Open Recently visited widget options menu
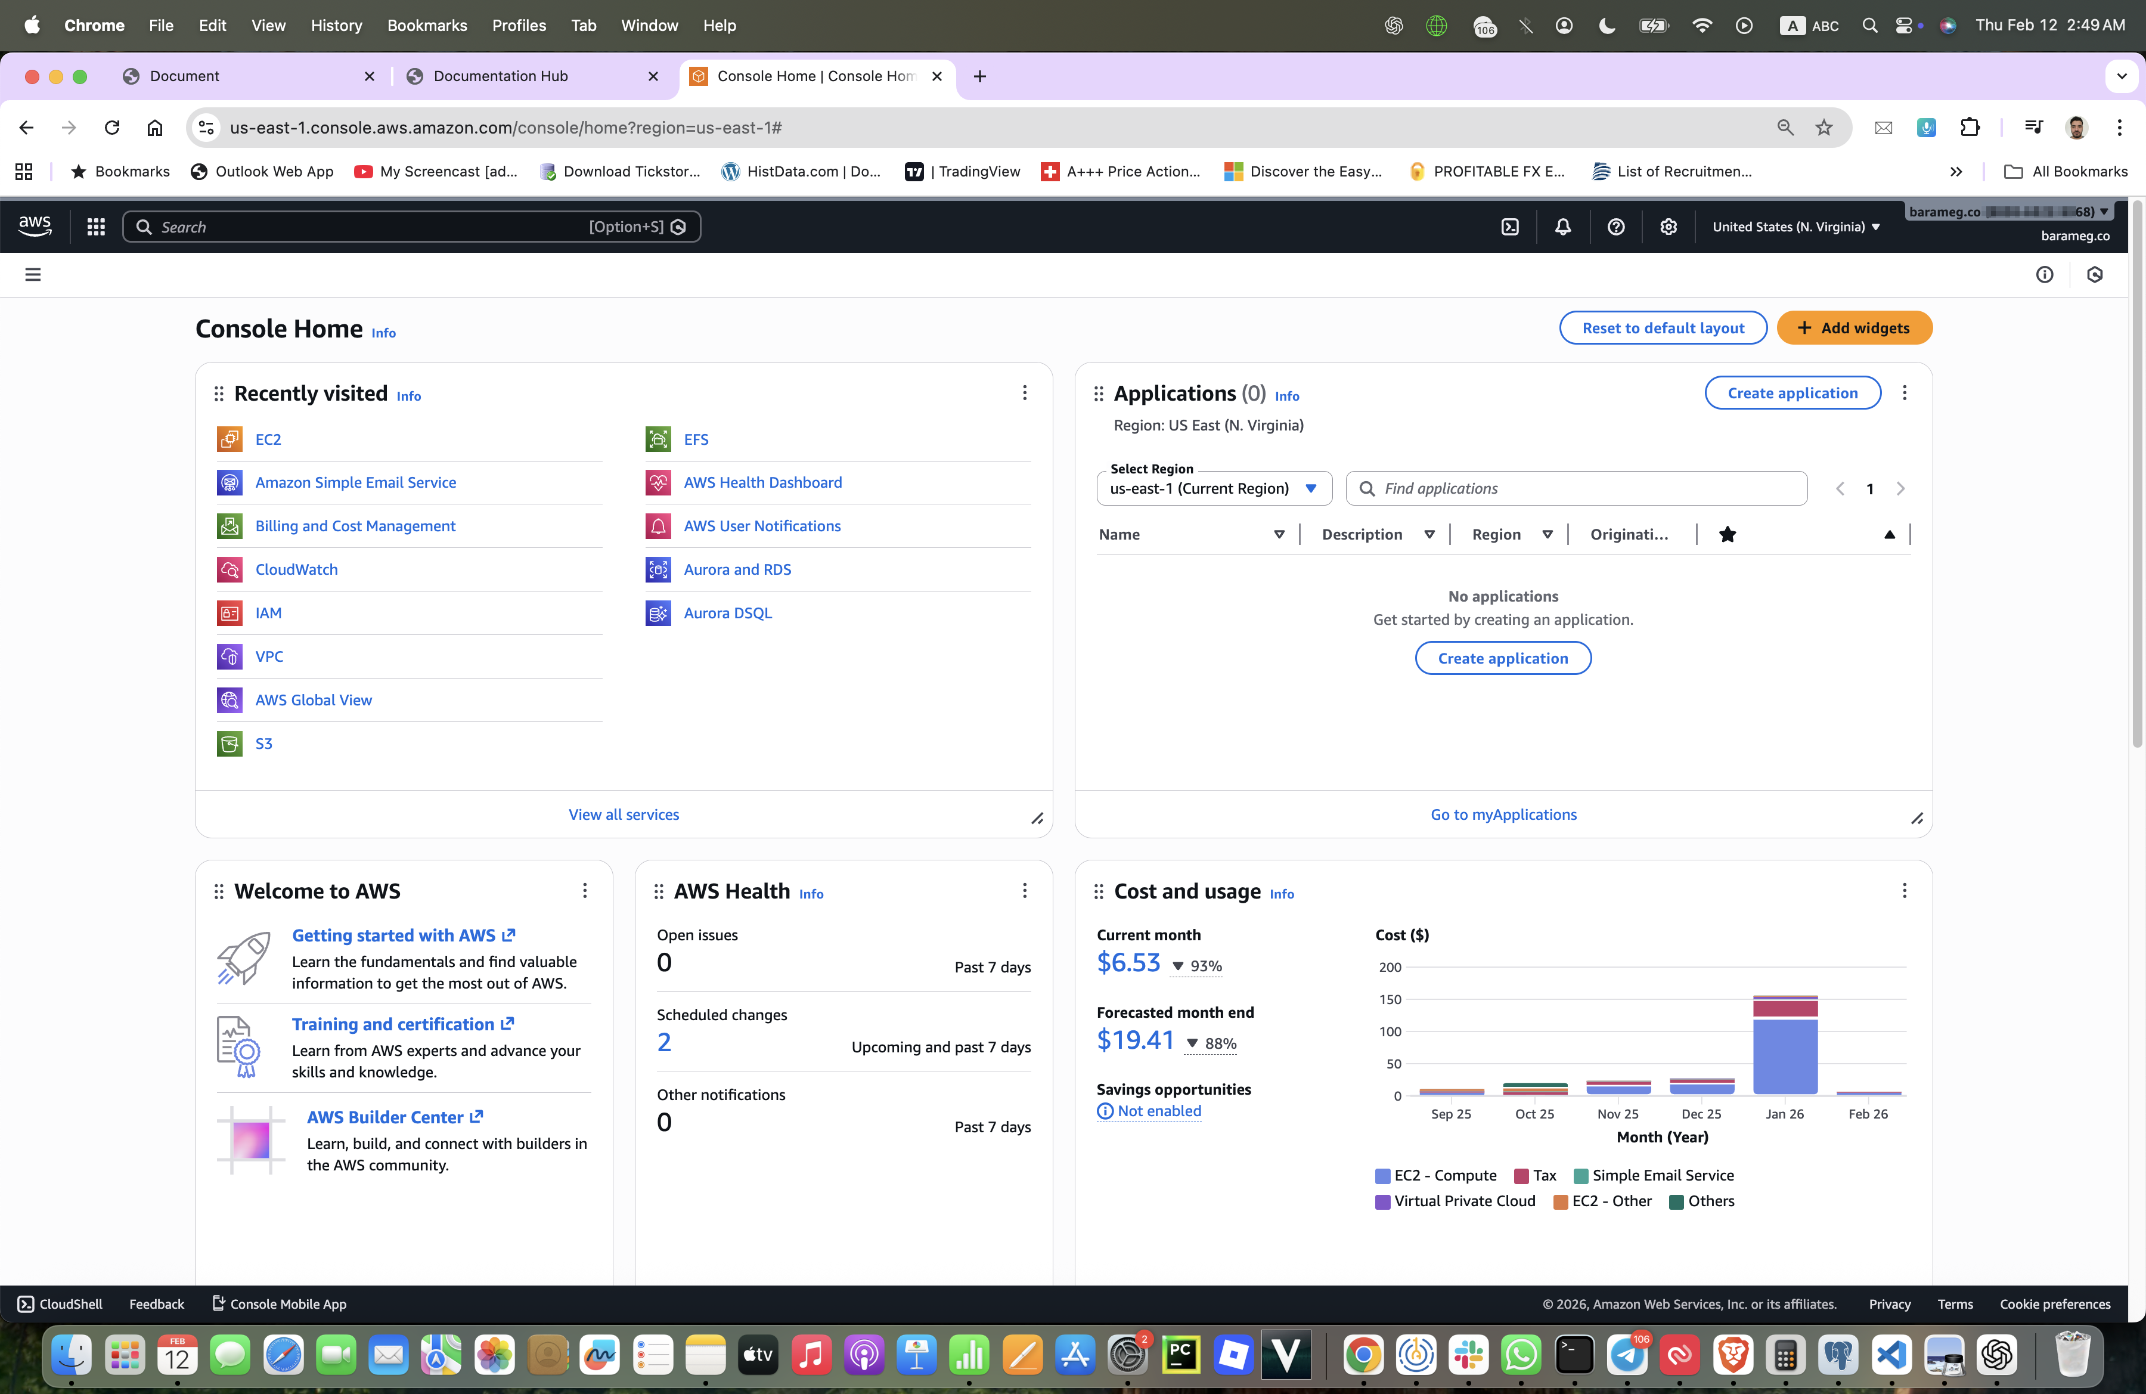2146x1394 pixels. coord(1024,392)
